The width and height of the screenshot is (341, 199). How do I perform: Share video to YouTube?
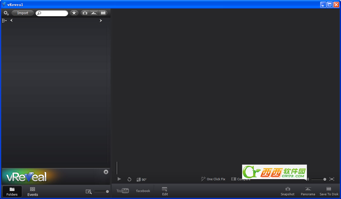123,191
